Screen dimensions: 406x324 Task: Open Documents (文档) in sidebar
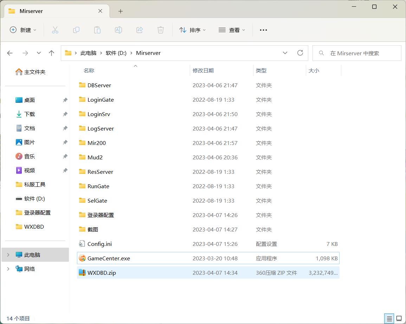pos(25,128)
